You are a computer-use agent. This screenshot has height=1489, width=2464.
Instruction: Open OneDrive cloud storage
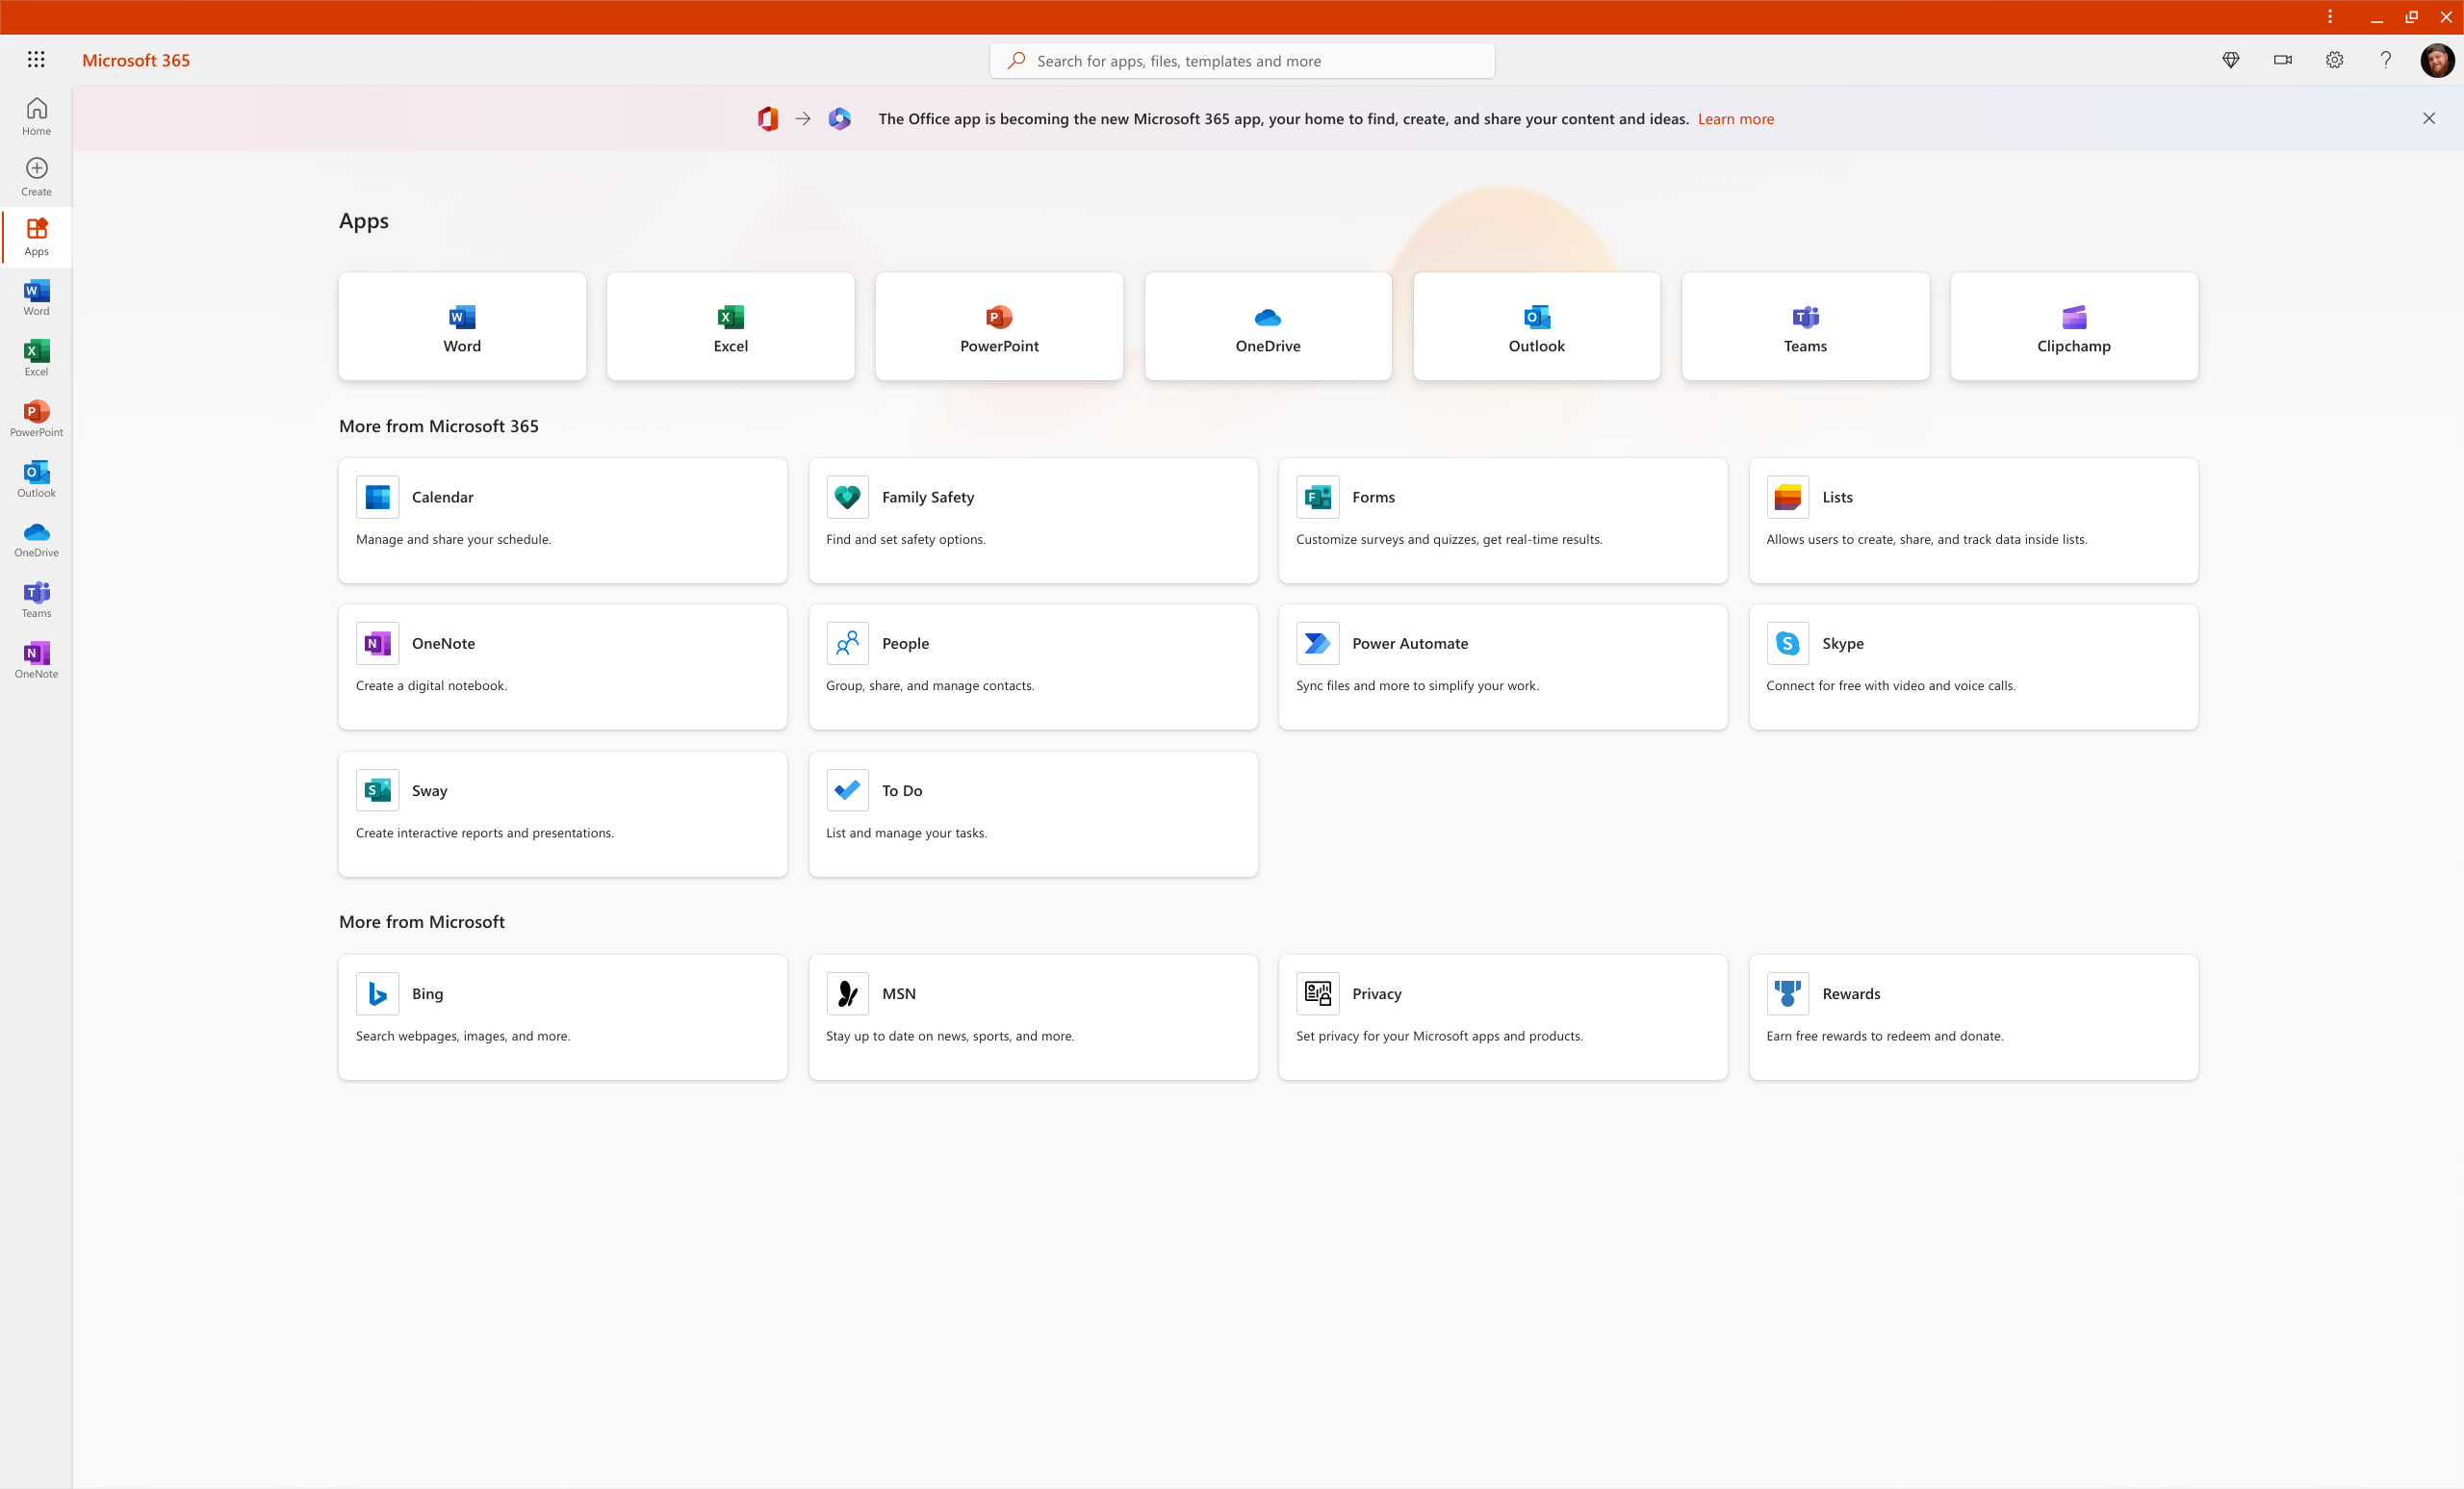click(x=1268, y=323)
